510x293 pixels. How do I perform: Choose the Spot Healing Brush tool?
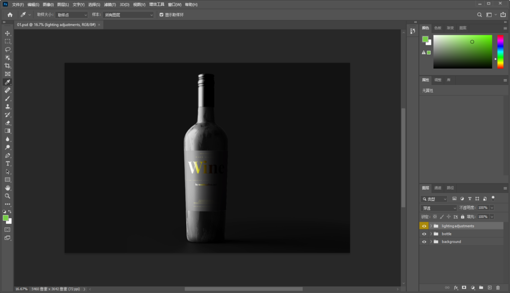[7, 91]
